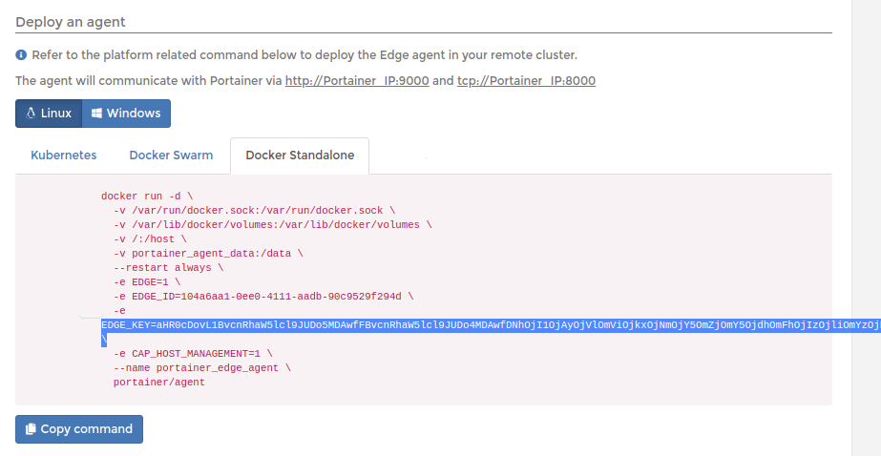The height and width of the screenshot is (456, 881).
Task: Click the EDGE_ID value line
Action: 262,297
